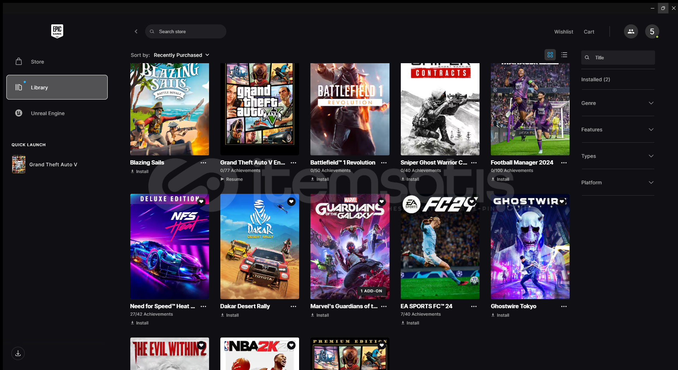
Task: Filter by Installed (2)
Action: [x=595, y=79]
